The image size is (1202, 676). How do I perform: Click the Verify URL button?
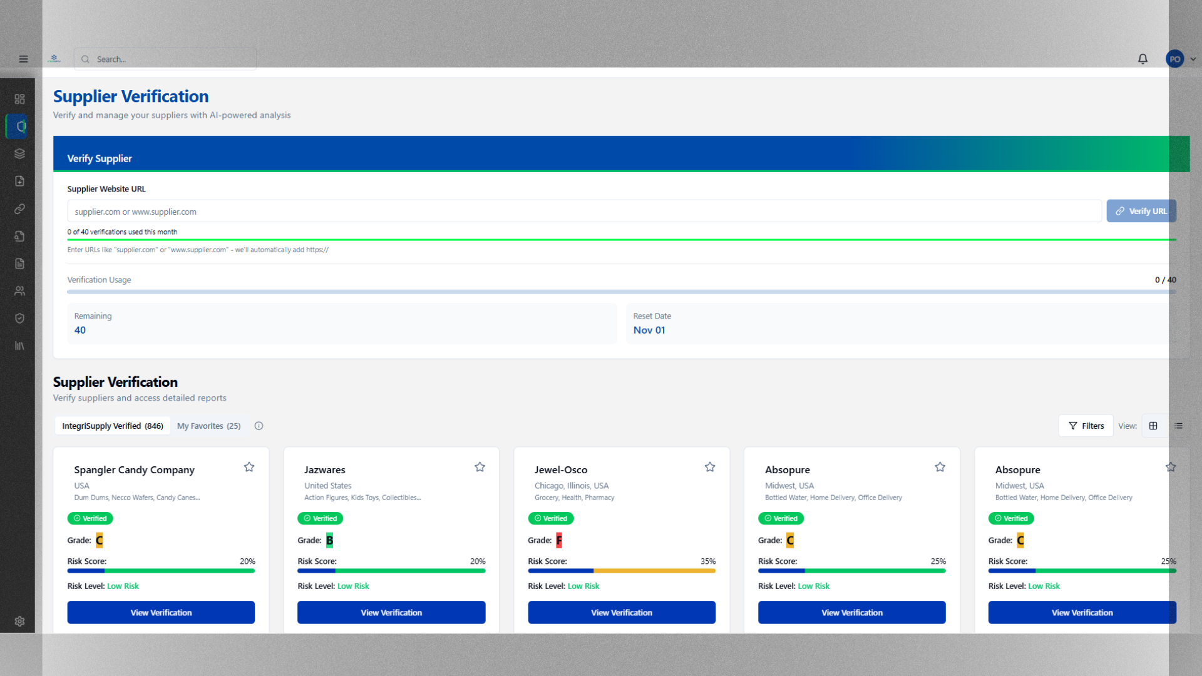coord(1141,211)
